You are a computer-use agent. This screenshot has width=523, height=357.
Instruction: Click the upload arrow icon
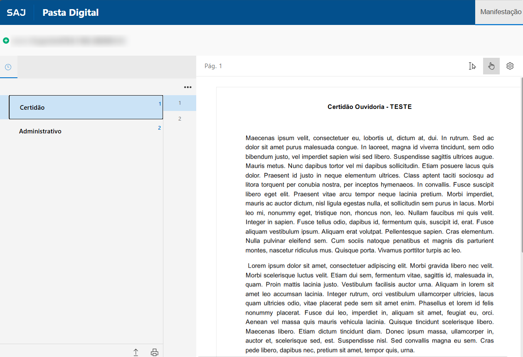coord(136,352)
